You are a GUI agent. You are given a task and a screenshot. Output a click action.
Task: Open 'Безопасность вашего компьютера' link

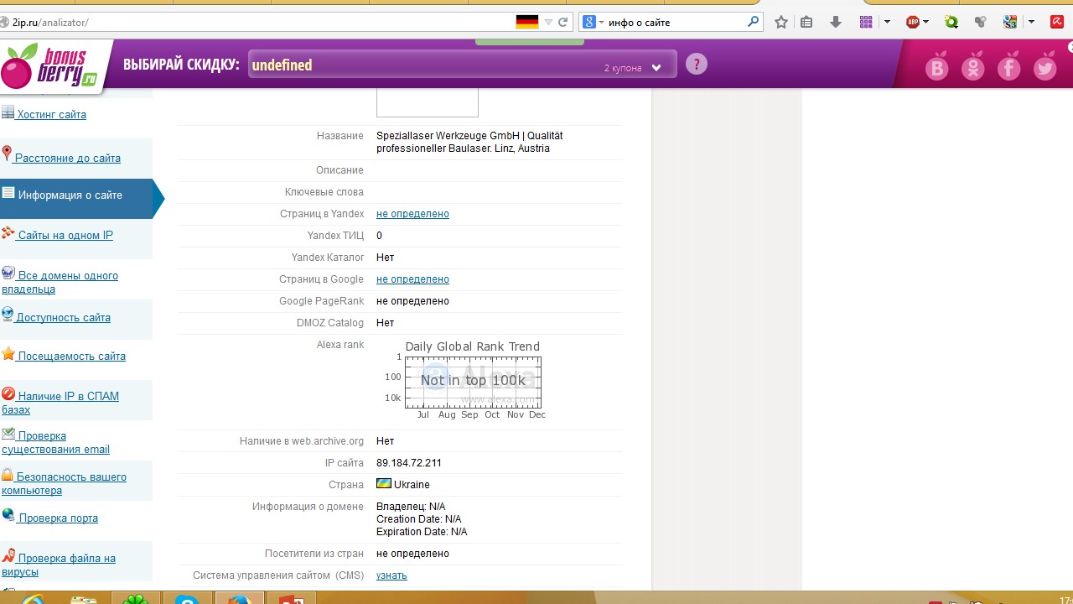coord(64,483)
